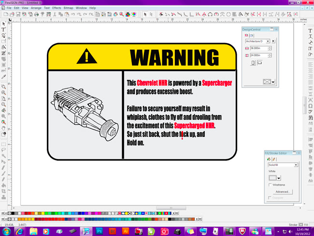This screenshot has width=314, height=236.
Task: Select the Hand pan tool in left toolbox
Action: [3, 128]
